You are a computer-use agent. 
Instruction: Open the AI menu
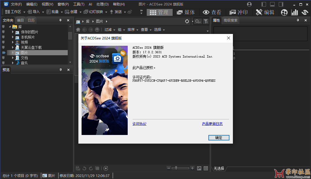point(91,4)
